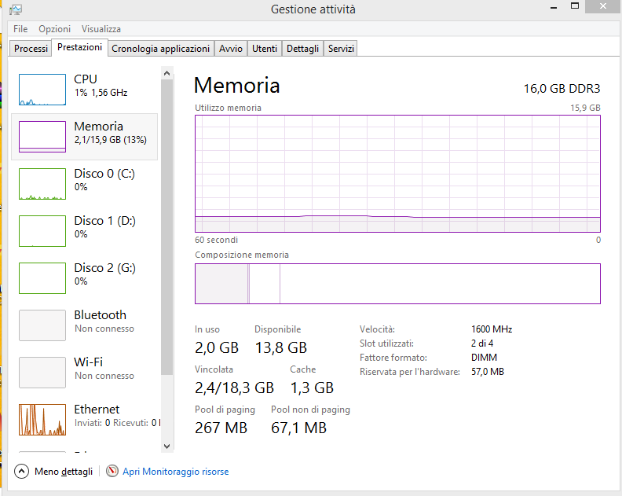
Task: Switch to the Cronologia applicazioni tab
Action: 161,49
